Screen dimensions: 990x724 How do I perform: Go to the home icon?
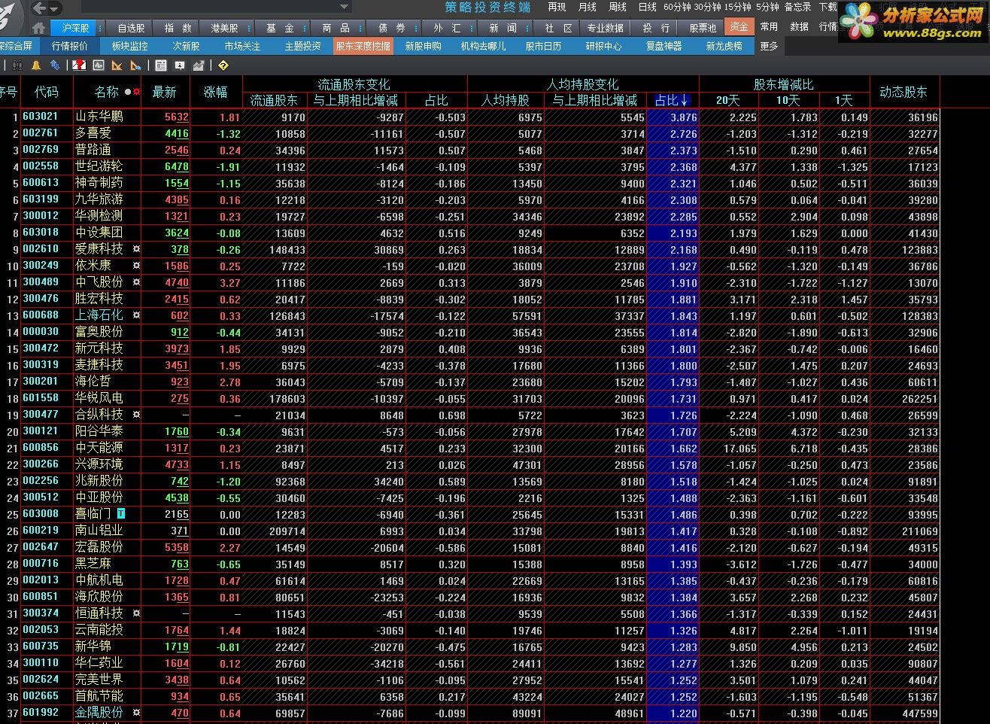[x=39, y=28]
